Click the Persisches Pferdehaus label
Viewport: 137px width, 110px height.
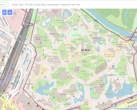tap(120, 45)
